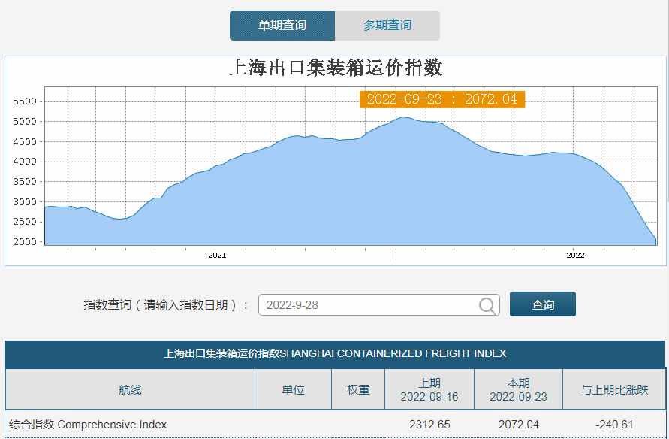Image resolution: width=669 pixels, height=439 pixels.
Task: Click the chart peak near 5000
Action: click(402, 117)
